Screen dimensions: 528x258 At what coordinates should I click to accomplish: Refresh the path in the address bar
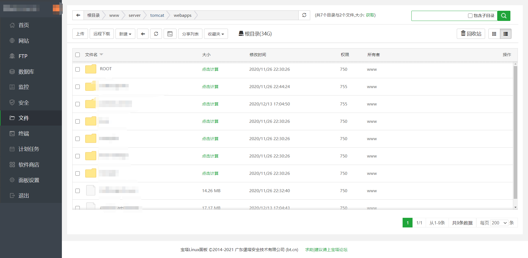click(304, 15)
